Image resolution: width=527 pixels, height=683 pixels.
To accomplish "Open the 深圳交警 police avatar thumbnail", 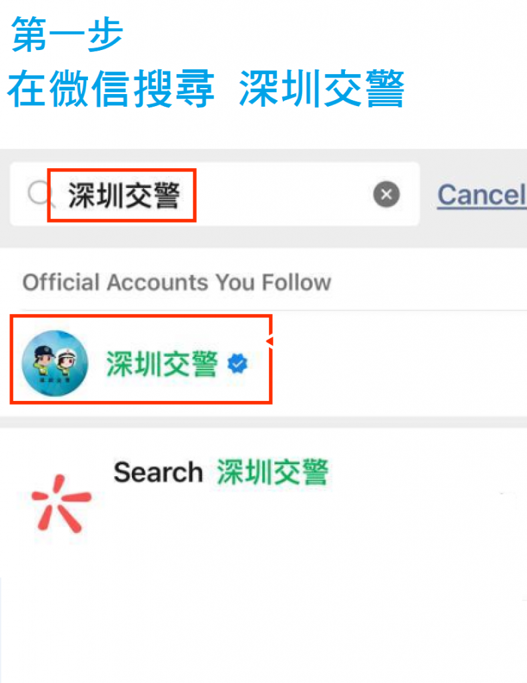I will (55, 363).
